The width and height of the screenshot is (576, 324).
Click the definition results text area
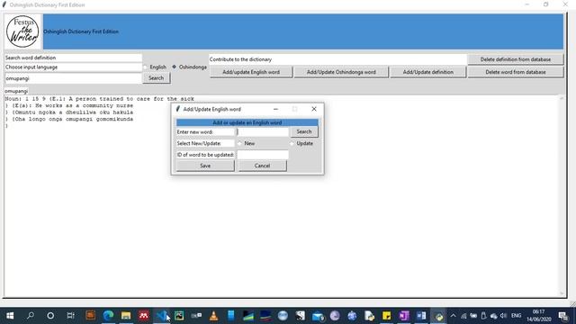point(282,196)
